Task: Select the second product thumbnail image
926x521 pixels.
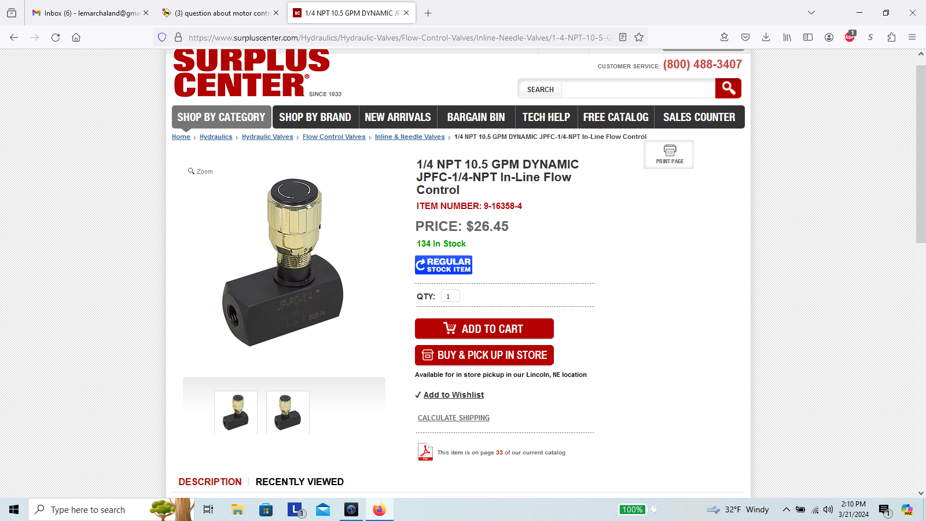Action: pyautogui.click(x=288, y=412)
